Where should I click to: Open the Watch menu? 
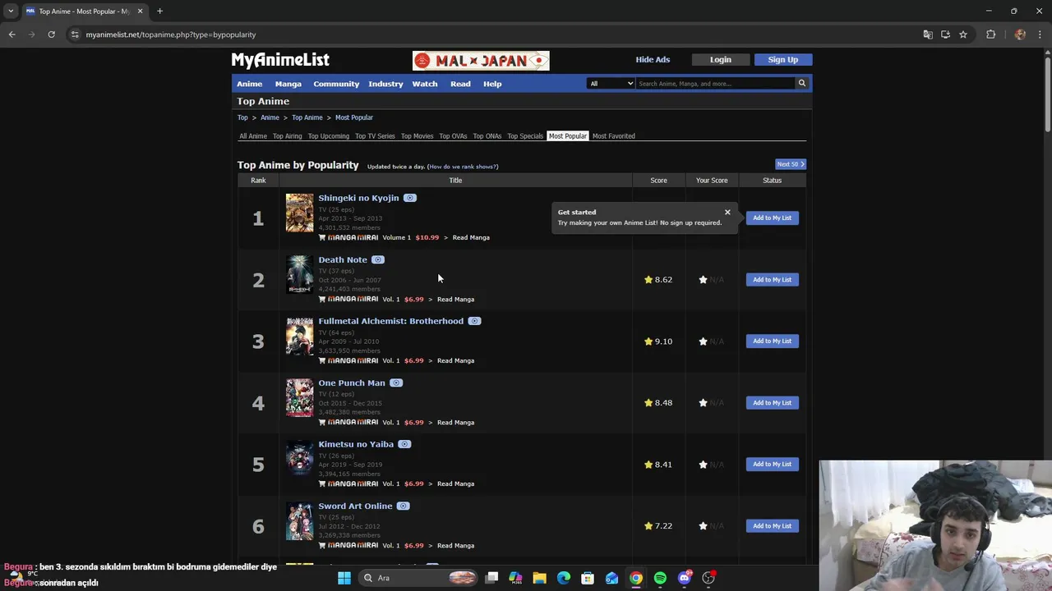tap(425, 84)
